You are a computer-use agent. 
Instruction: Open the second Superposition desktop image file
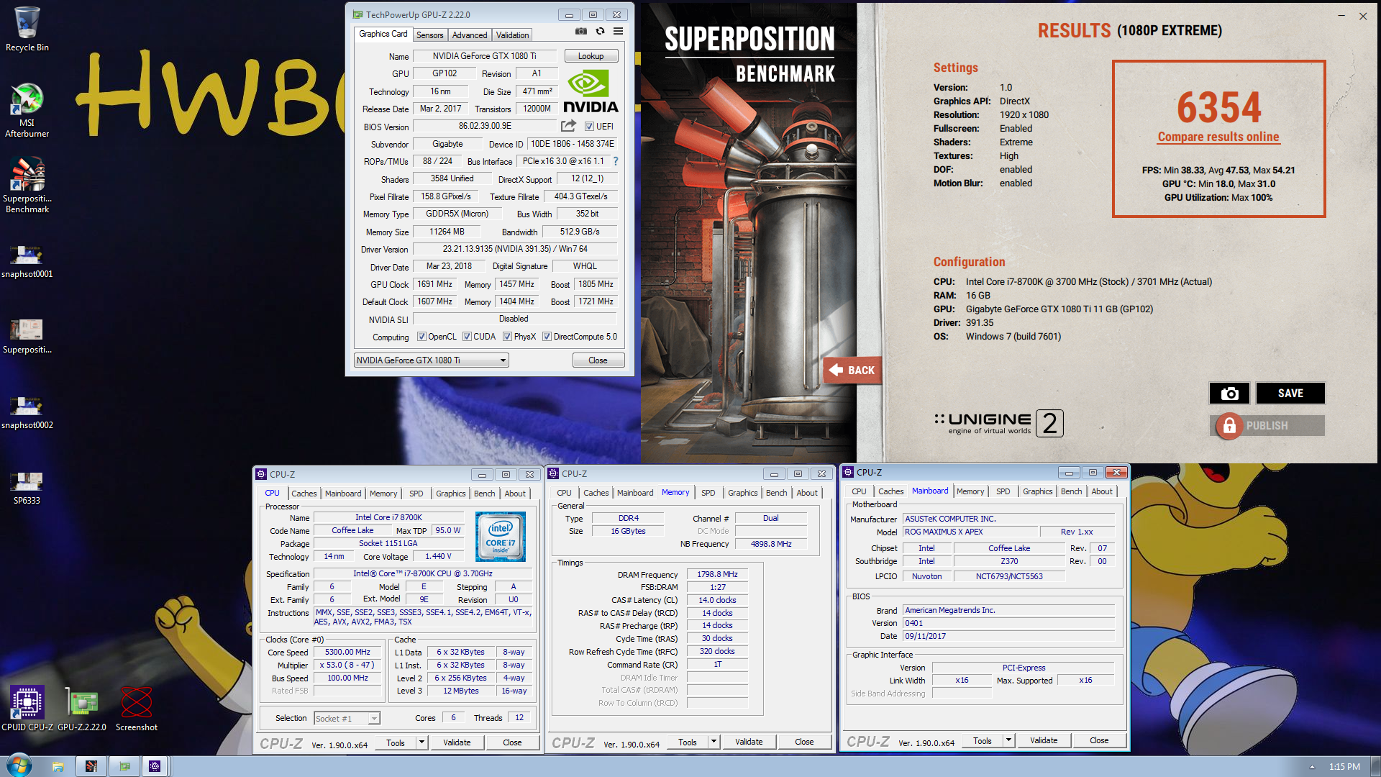tap(27, 337)
